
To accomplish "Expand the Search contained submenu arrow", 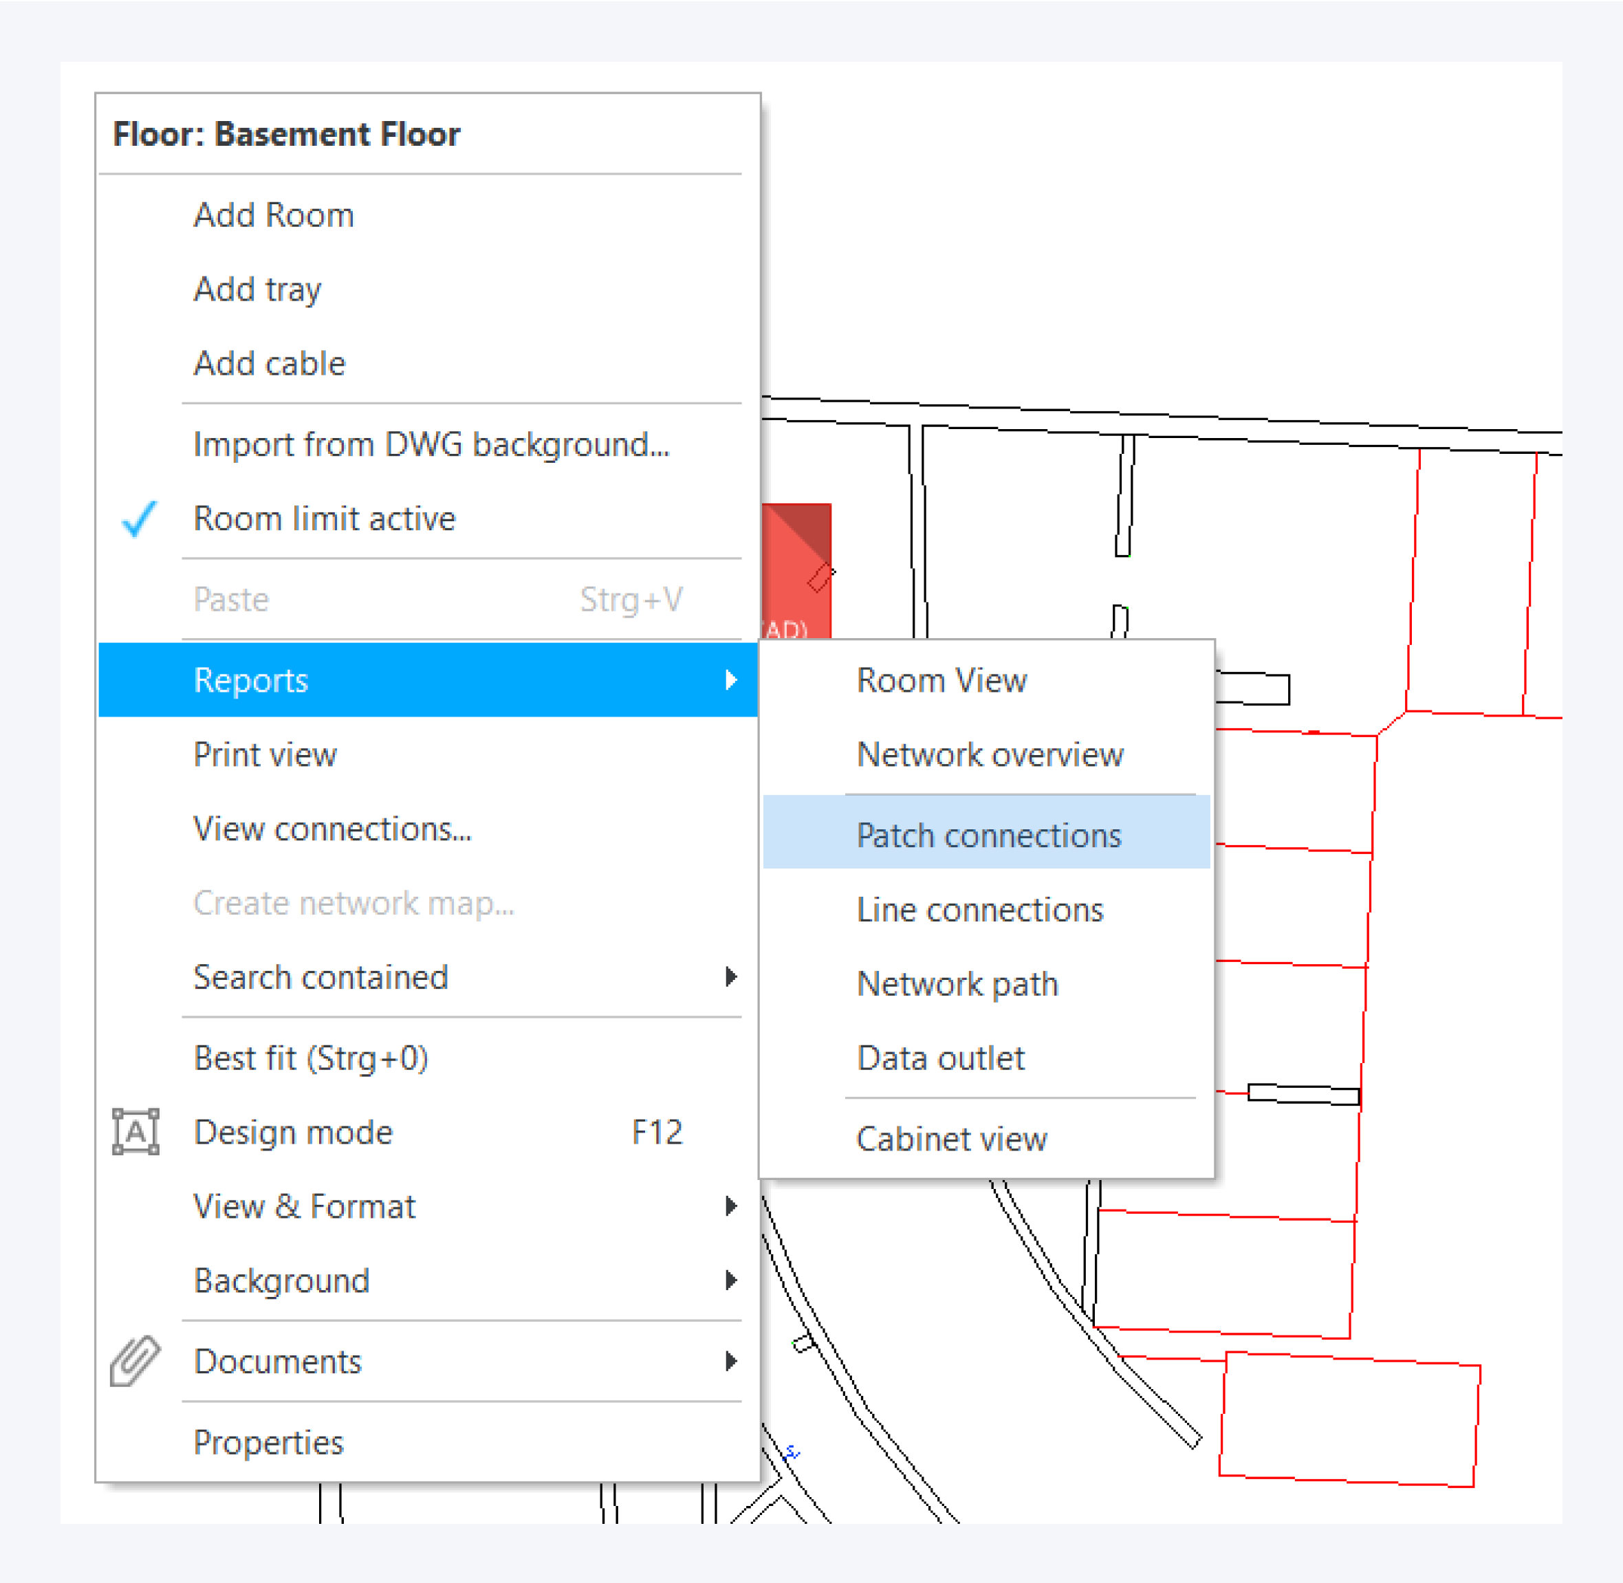I will 730,977.
